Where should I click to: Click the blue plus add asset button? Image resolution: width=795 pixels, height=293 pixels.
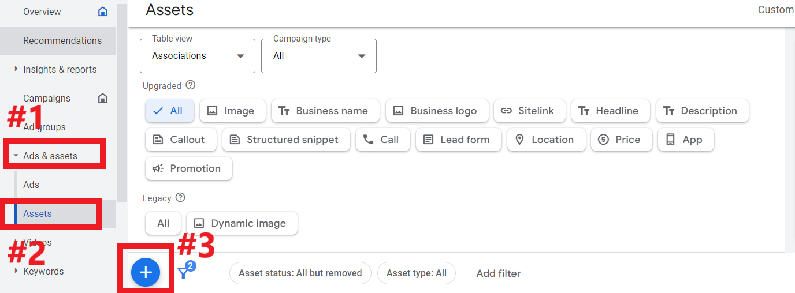pos(146,272)
